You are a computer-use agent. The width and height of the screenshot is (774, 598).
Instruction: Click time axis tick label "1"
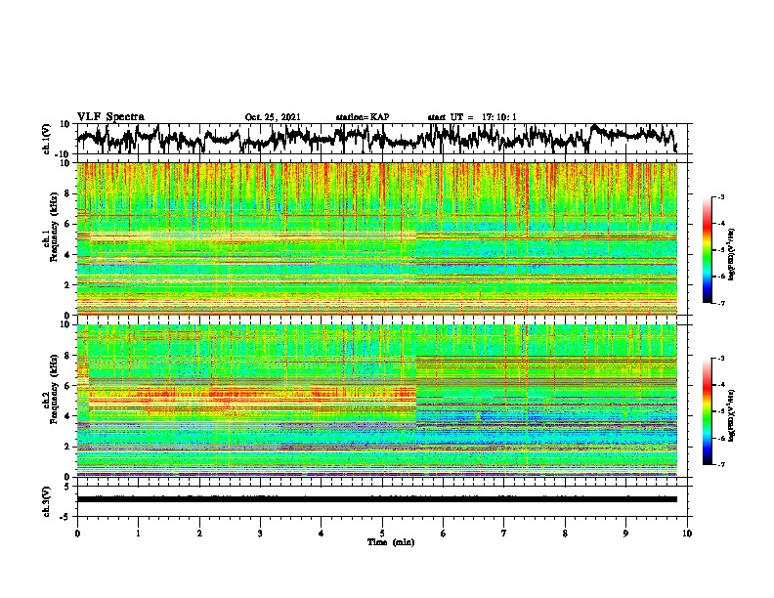138,534
